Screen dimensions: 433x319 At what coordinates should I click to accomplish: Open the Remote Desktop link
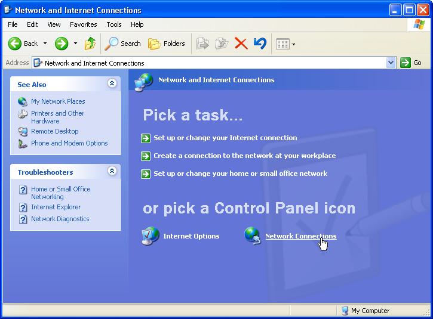[x=55, y=131]
